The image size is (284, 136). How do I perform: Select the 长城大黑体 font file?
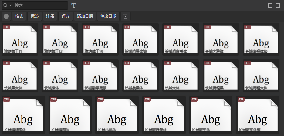tap(221, 39)
